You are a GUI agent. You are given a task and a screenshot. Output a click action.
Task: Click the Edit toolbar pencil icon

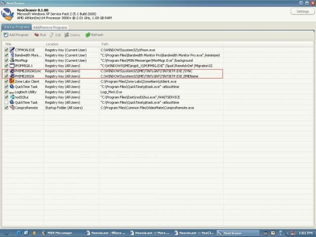point(51,35)
